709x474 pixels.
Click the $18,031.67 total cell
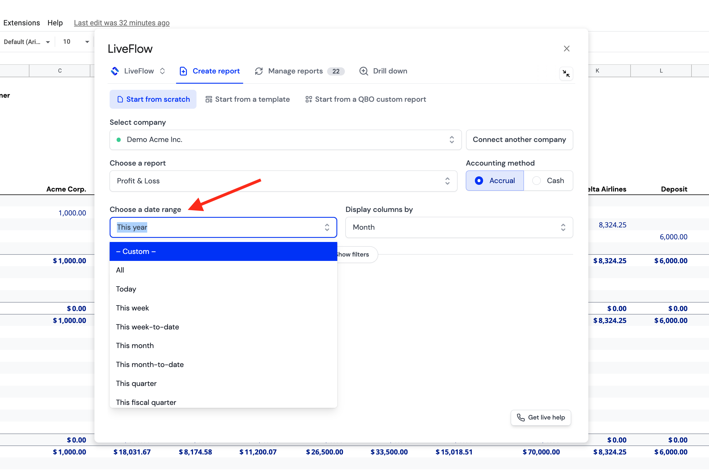click(132, 452)
